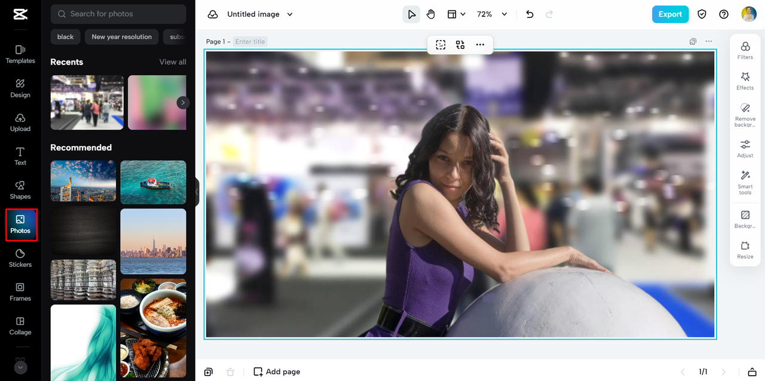Open Filters in right panel
The height and width of the screenshot is (381, 765).
tap(745, 50)
